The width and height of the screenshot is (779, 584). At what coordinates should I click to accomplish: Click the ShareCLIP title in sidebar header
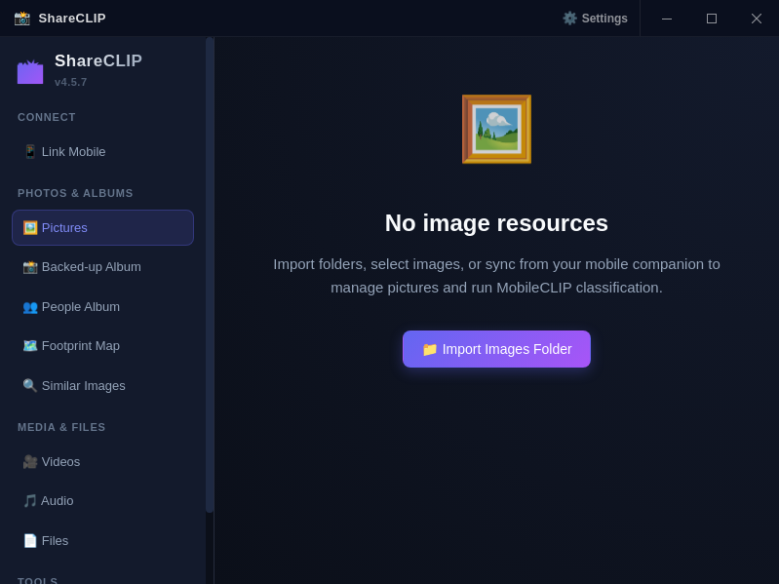click(x=98, y=60)
